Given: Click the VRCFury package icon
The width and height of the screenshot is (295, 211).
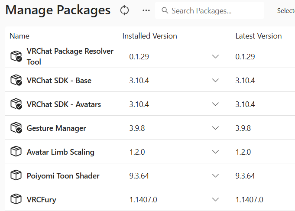Looking at the screenshot, I should tap(16, 199).
